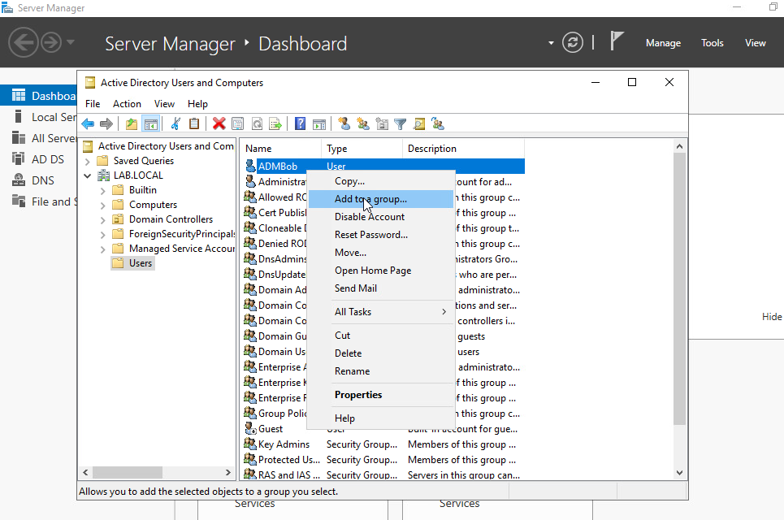Click the Server Manager refresh icon
This screenshot has height=520, width=784.
click(x=573, y=42)
